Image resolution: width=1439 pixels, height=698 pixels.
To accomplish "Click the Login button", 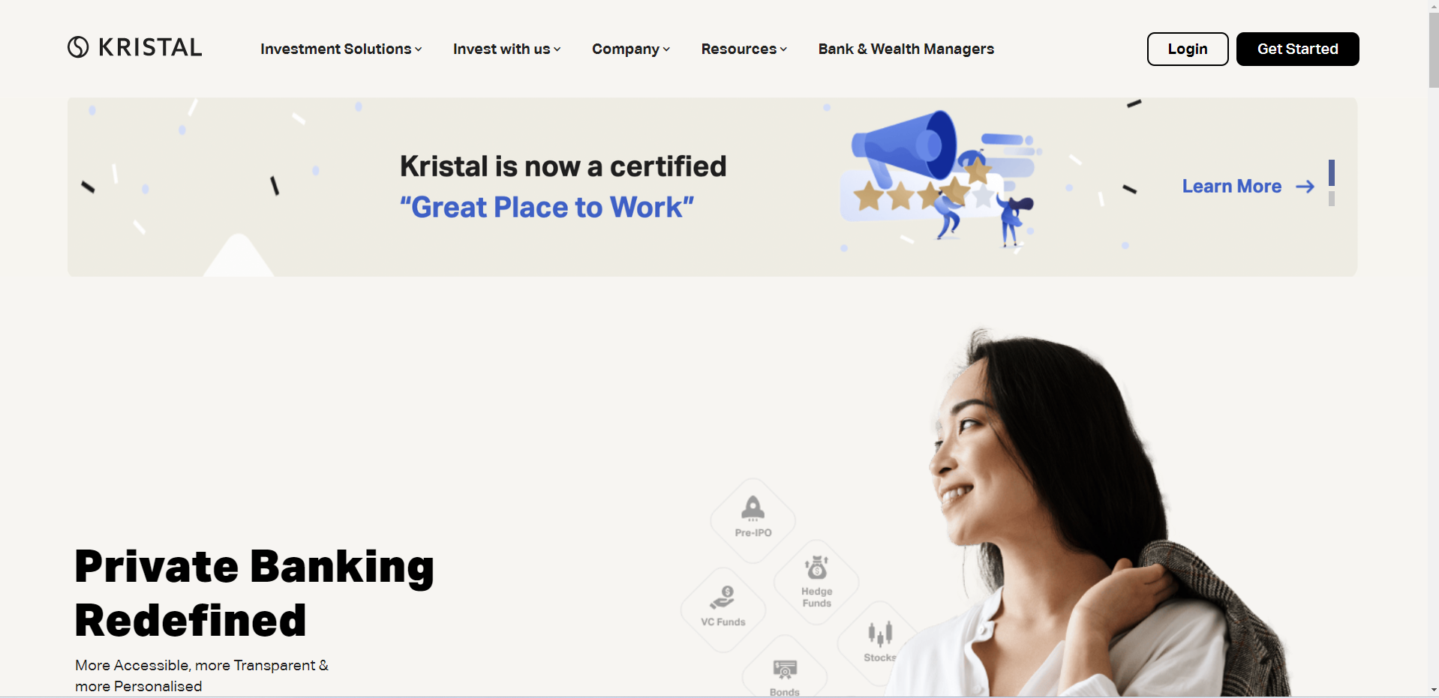I will (x=1188, y=49).
